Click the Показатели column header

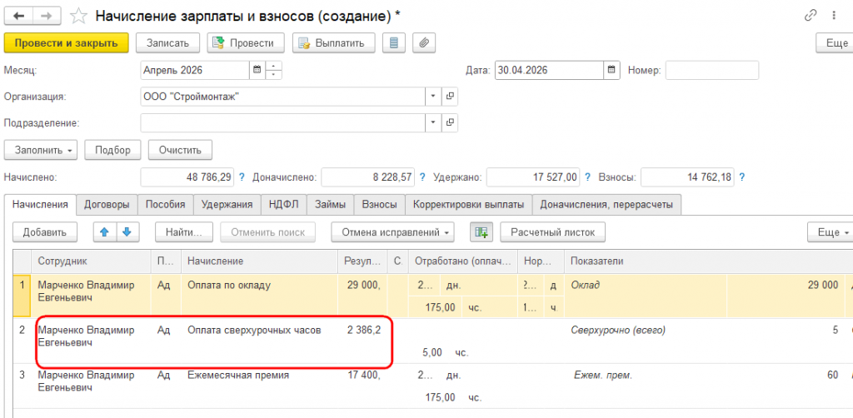[x=709, y=261]
